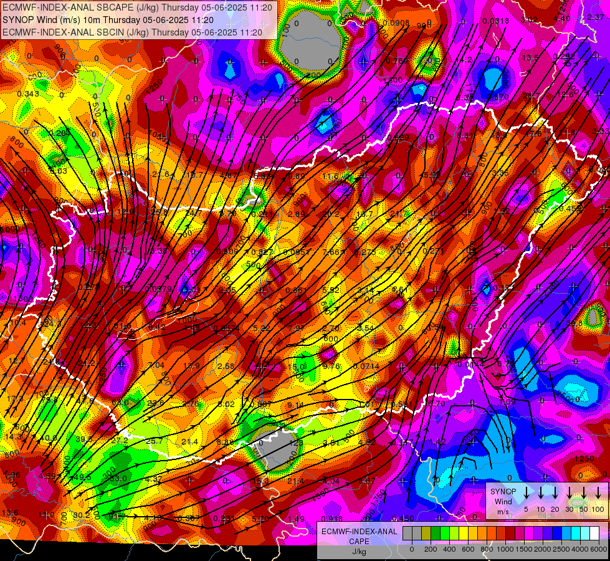Pick the pure yellow CAPE legend swatch
The height and width of the screenshot is (561, 610).
coord(464,534)
